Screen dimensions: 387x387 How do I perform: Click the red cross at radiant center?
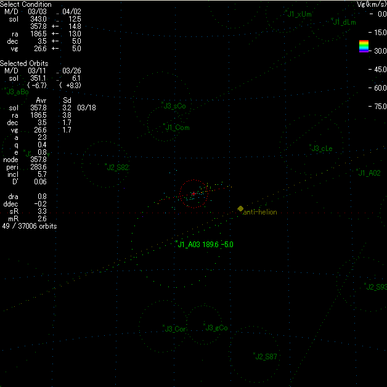tap(193, 194)
